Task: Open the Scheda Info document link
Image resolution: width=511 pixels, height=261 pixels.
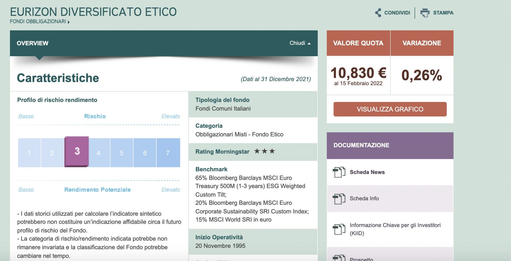Action: tap(364, 198)
